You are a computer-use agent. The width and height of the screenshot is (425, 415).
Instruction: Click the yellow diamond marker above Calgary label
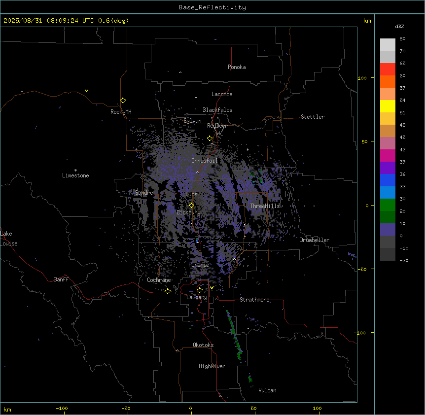(200, 290)
